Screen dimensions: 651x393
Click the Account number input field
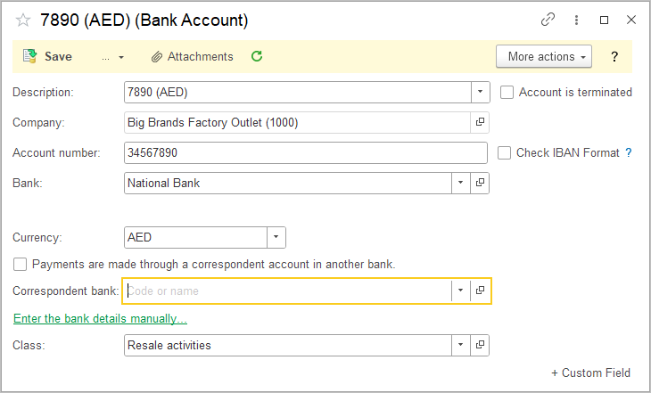tap(305, 152)
